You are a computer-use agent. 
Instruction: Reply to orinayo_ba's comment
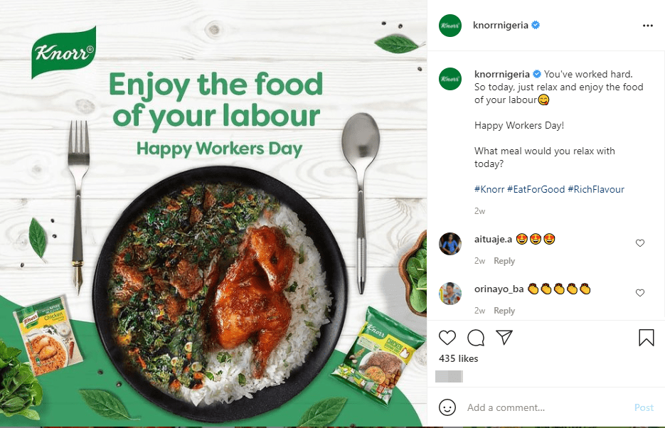click(x=504, y=311)
